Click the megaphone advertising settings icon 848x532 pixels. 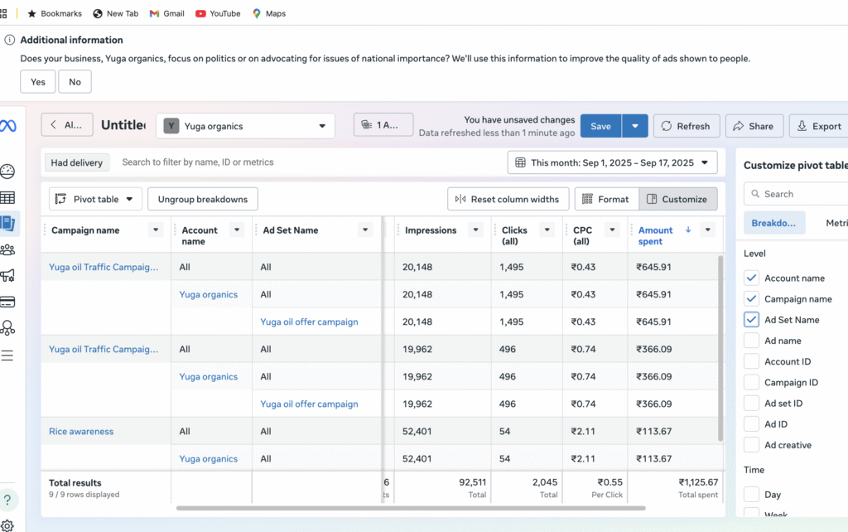[x=7, y=275]
